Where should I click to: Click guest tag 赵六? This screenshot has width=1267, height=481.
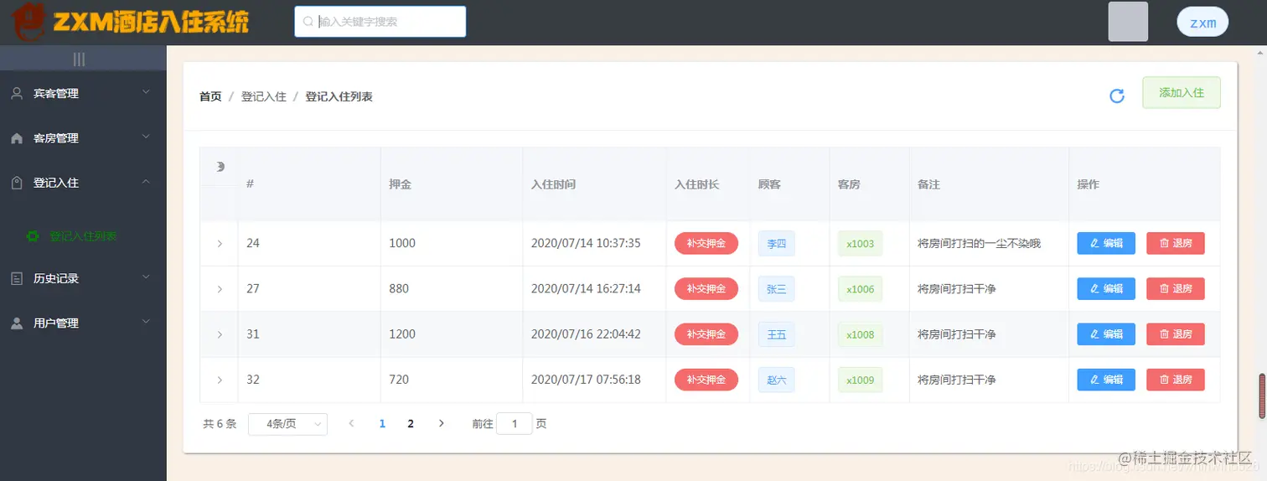777,380
